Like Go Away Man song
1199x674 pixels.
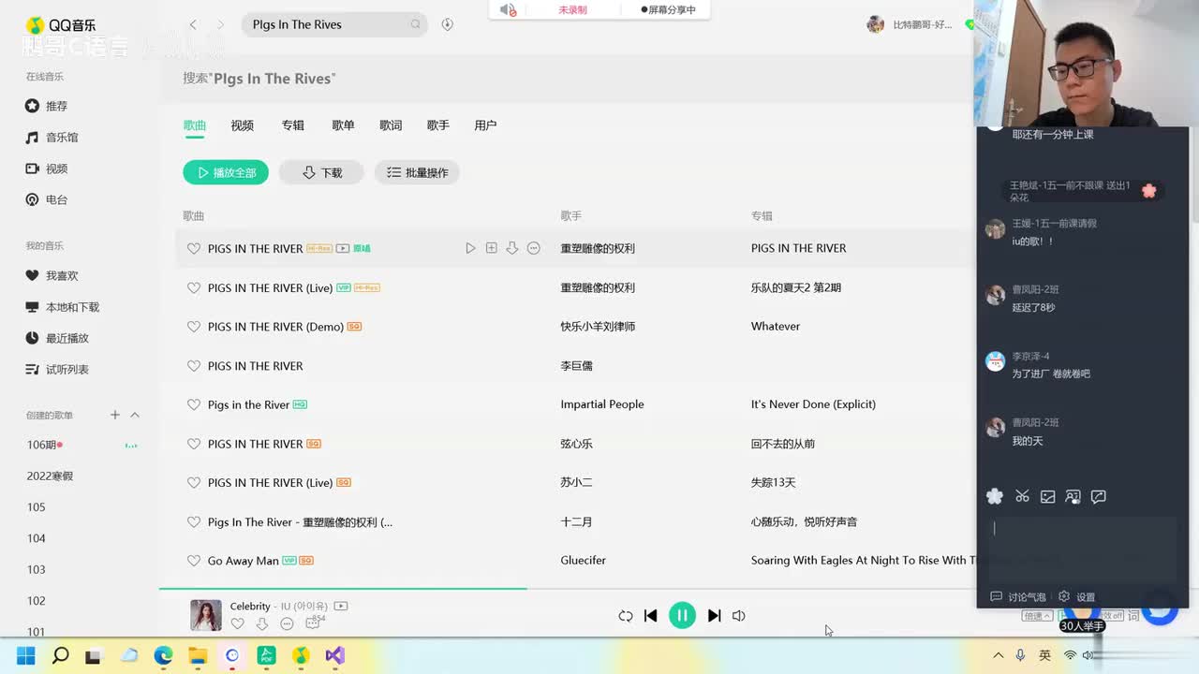194,561
